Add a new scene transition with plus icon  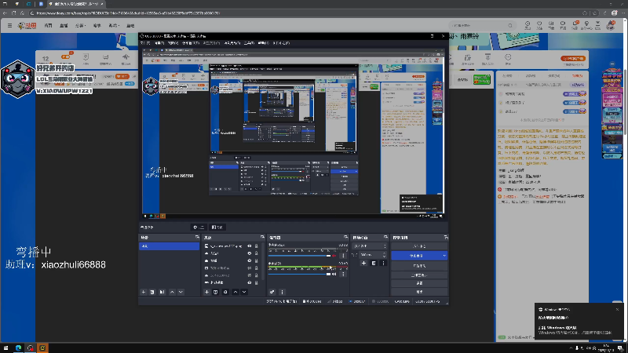[x=363, y=263]
